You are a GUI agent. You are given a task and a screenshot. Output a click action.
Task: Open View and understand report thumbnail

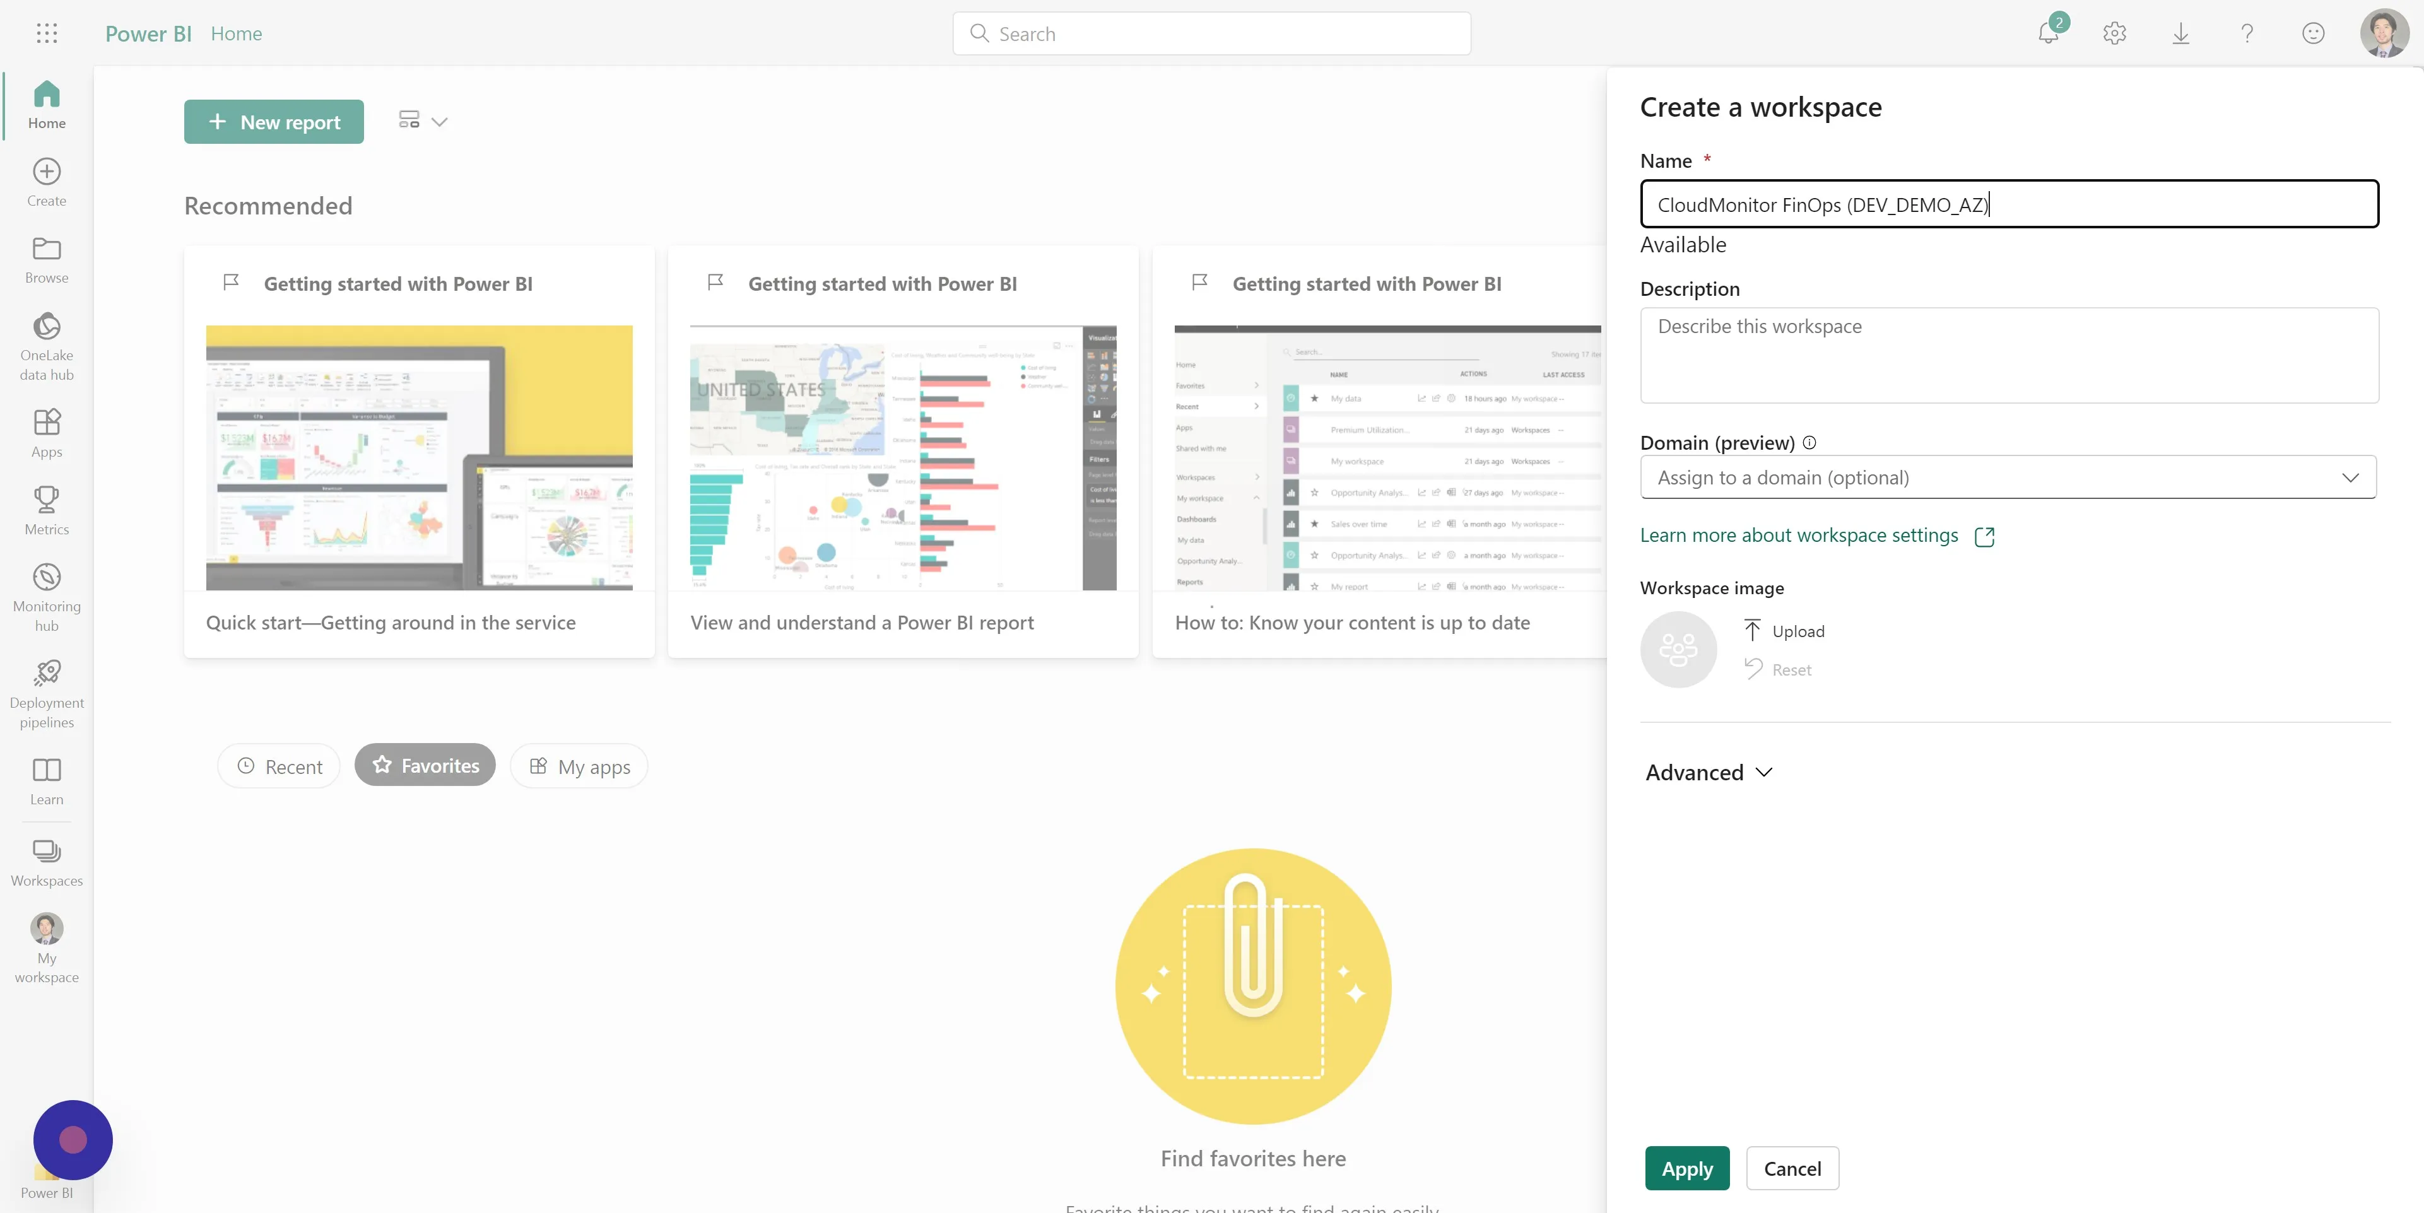coord(903,457)
